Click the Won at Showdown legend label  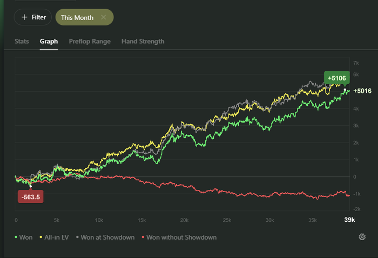pos(107,237)
